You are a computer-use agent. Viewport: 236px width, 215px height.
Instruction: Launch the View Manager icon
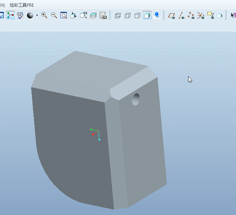[103, 15]
